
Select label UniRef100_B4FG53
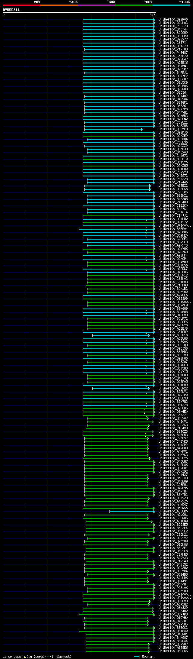pyautogui.click(x=173, y=435)
